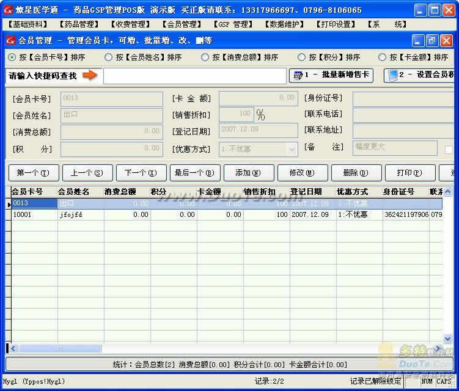Click the 打印(P) print button

click(410, 173)
